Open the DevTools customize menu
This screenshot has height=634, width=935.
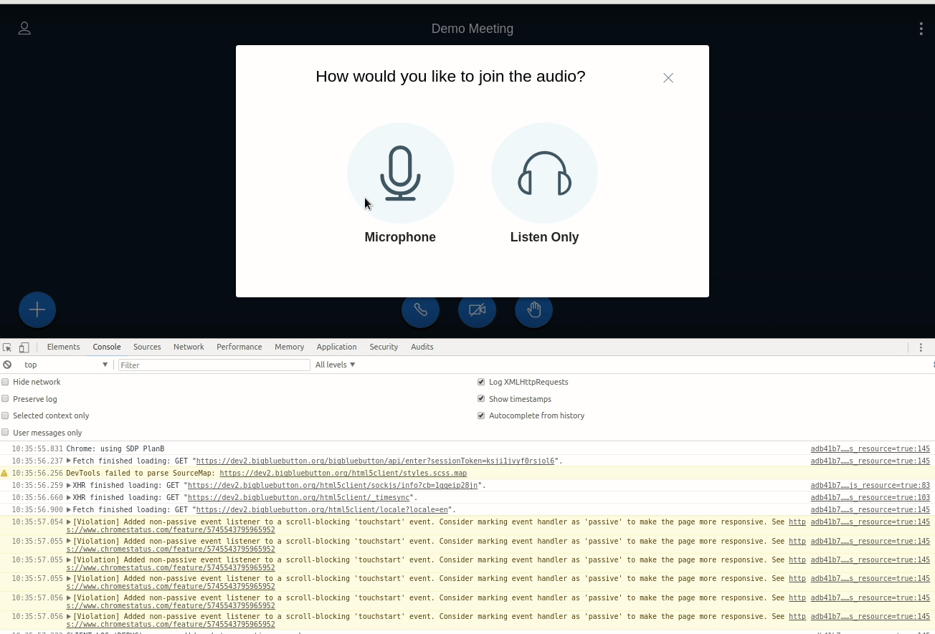921,347
